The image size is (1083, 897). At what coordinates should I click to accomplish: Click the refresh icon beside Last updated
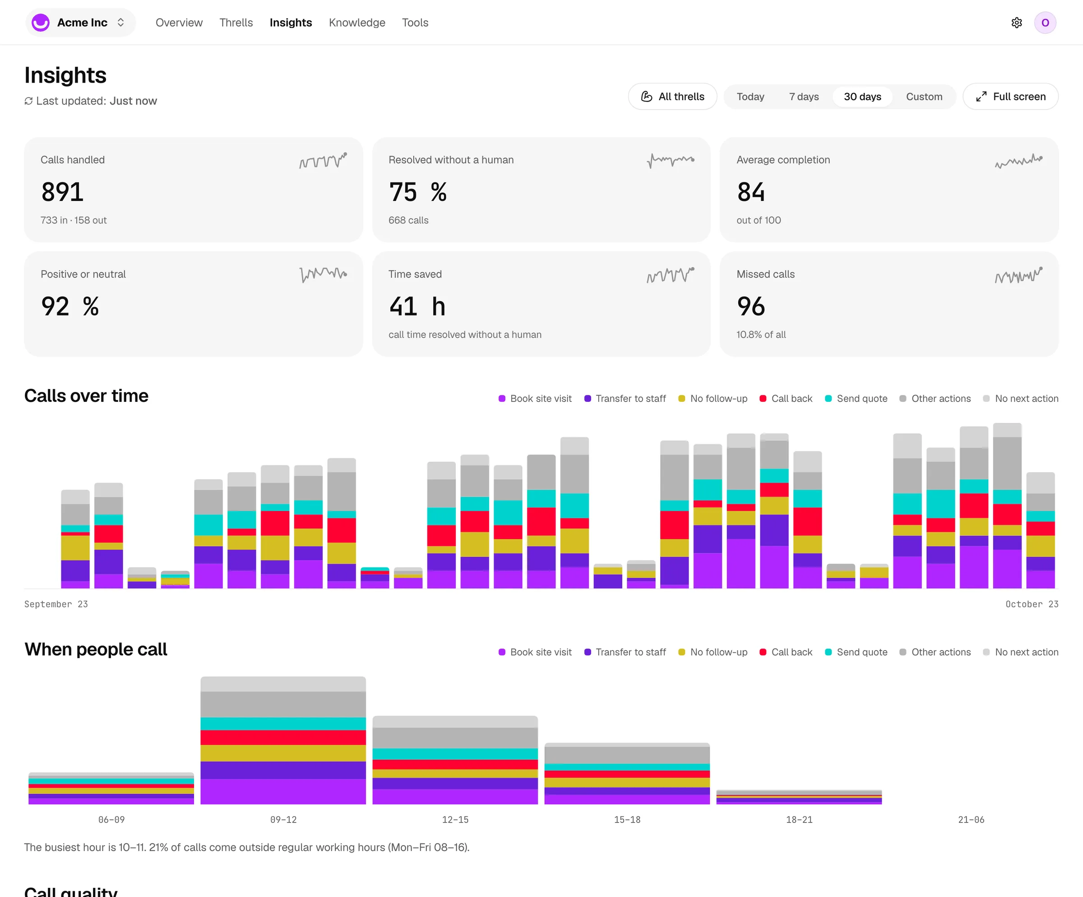[28, 101]
